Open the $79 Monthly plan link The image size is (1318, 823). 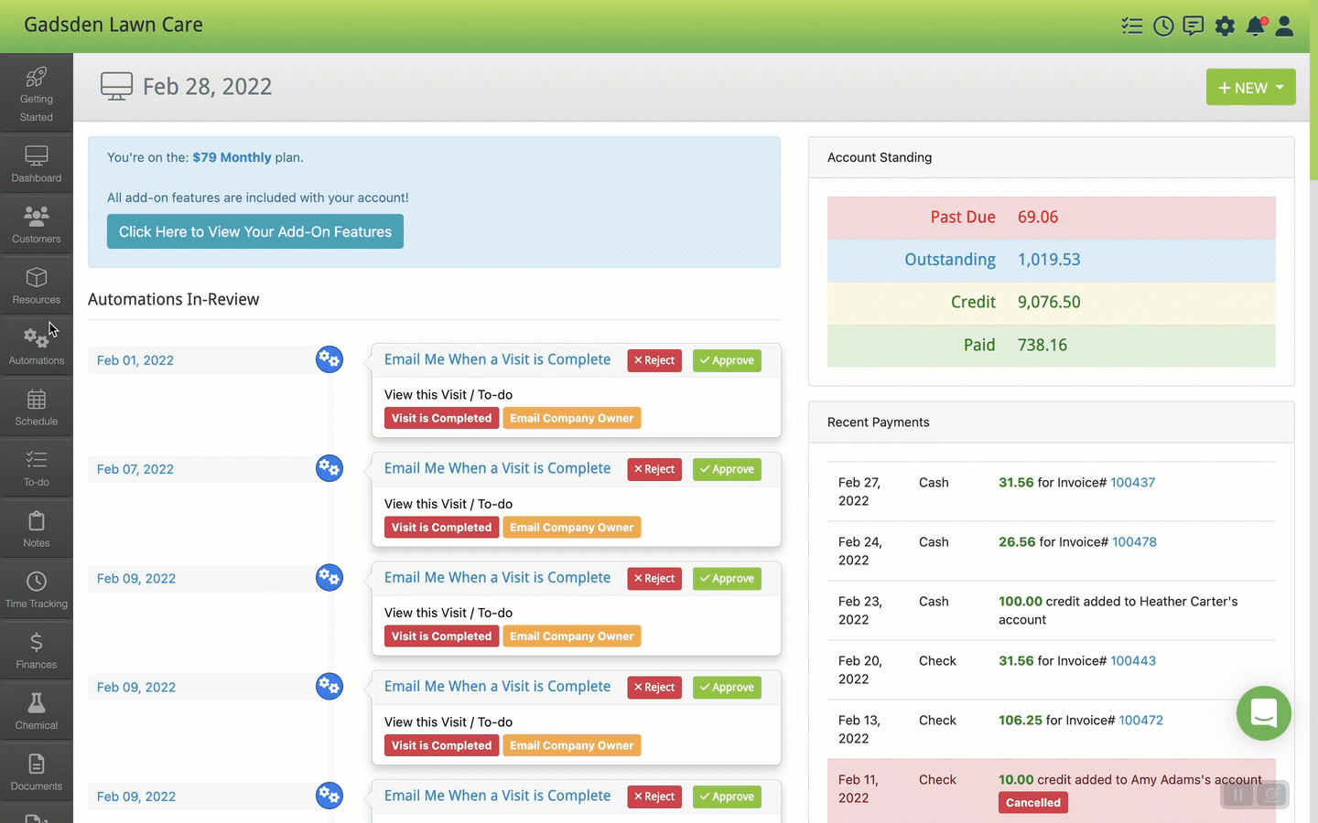point(232,157)
